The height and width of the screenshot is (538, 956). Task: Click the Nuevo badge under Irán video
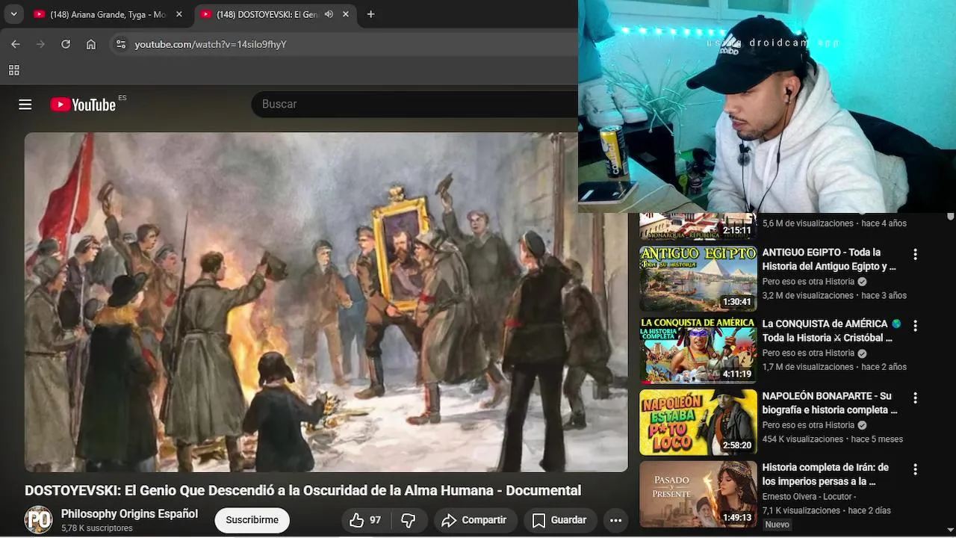pyautogui.click(x=777, y=525)
